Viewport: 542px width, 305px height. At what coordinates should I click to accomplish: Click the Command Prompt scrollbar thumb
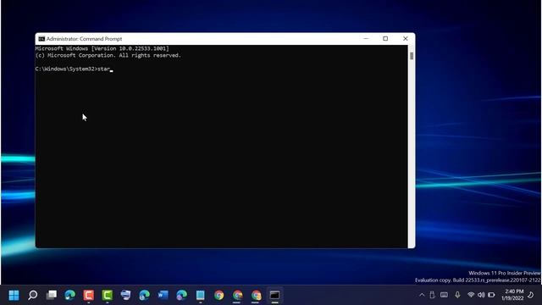412,56
